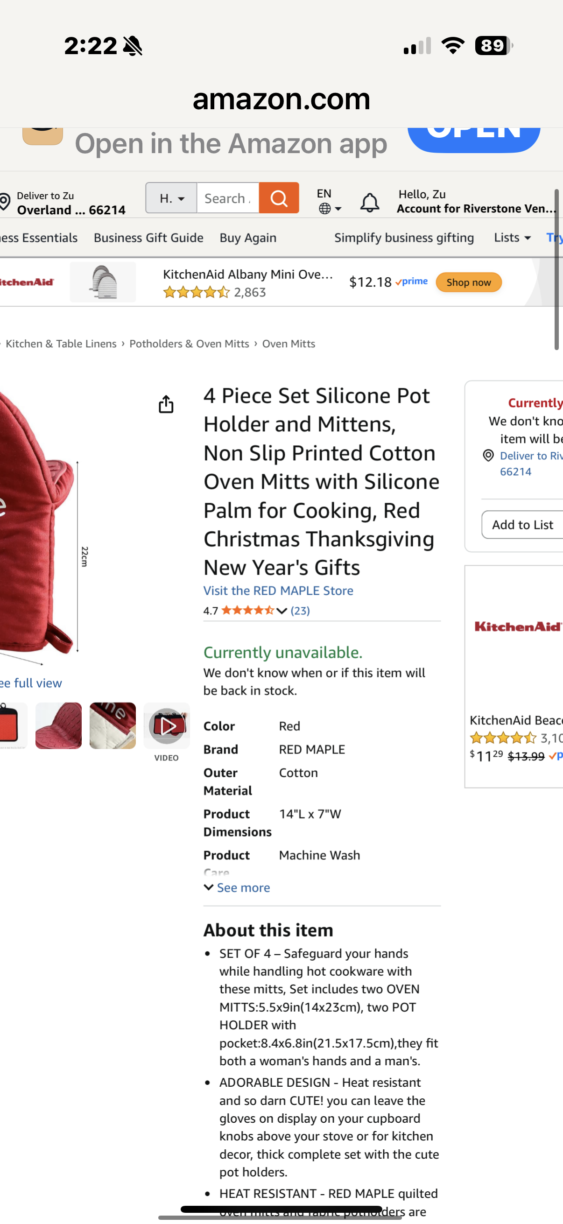The image size is (563, 1224).
Task: Tap the Amazon app icon in the banner
Action: (43, 135)
